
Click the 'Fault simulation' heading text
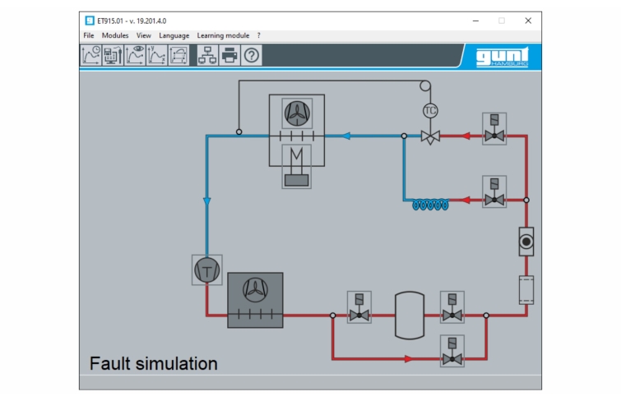click(x=154, y=363)
